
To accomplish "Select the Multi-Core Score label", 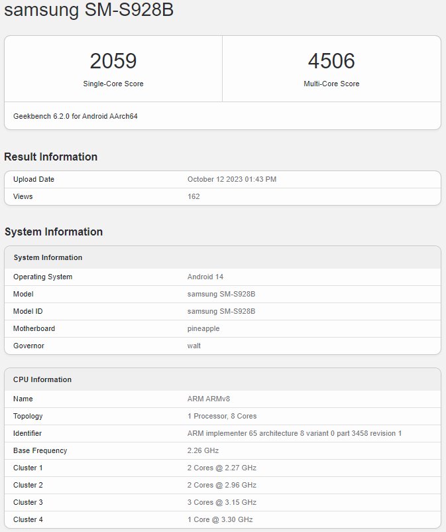I will (x=331, y=84).
